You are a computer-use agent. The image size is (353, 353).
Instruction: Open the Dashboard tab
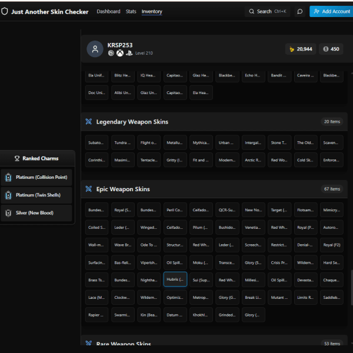point(108,12)
